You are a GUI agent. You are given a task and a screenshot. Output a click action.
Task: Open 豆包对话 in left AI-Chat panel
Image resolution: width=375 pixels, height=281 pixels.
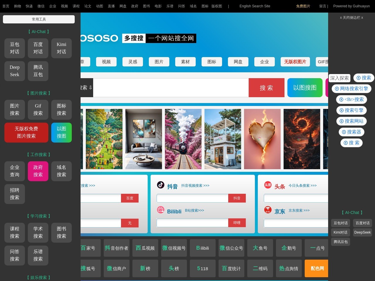[x=15, y=48]
